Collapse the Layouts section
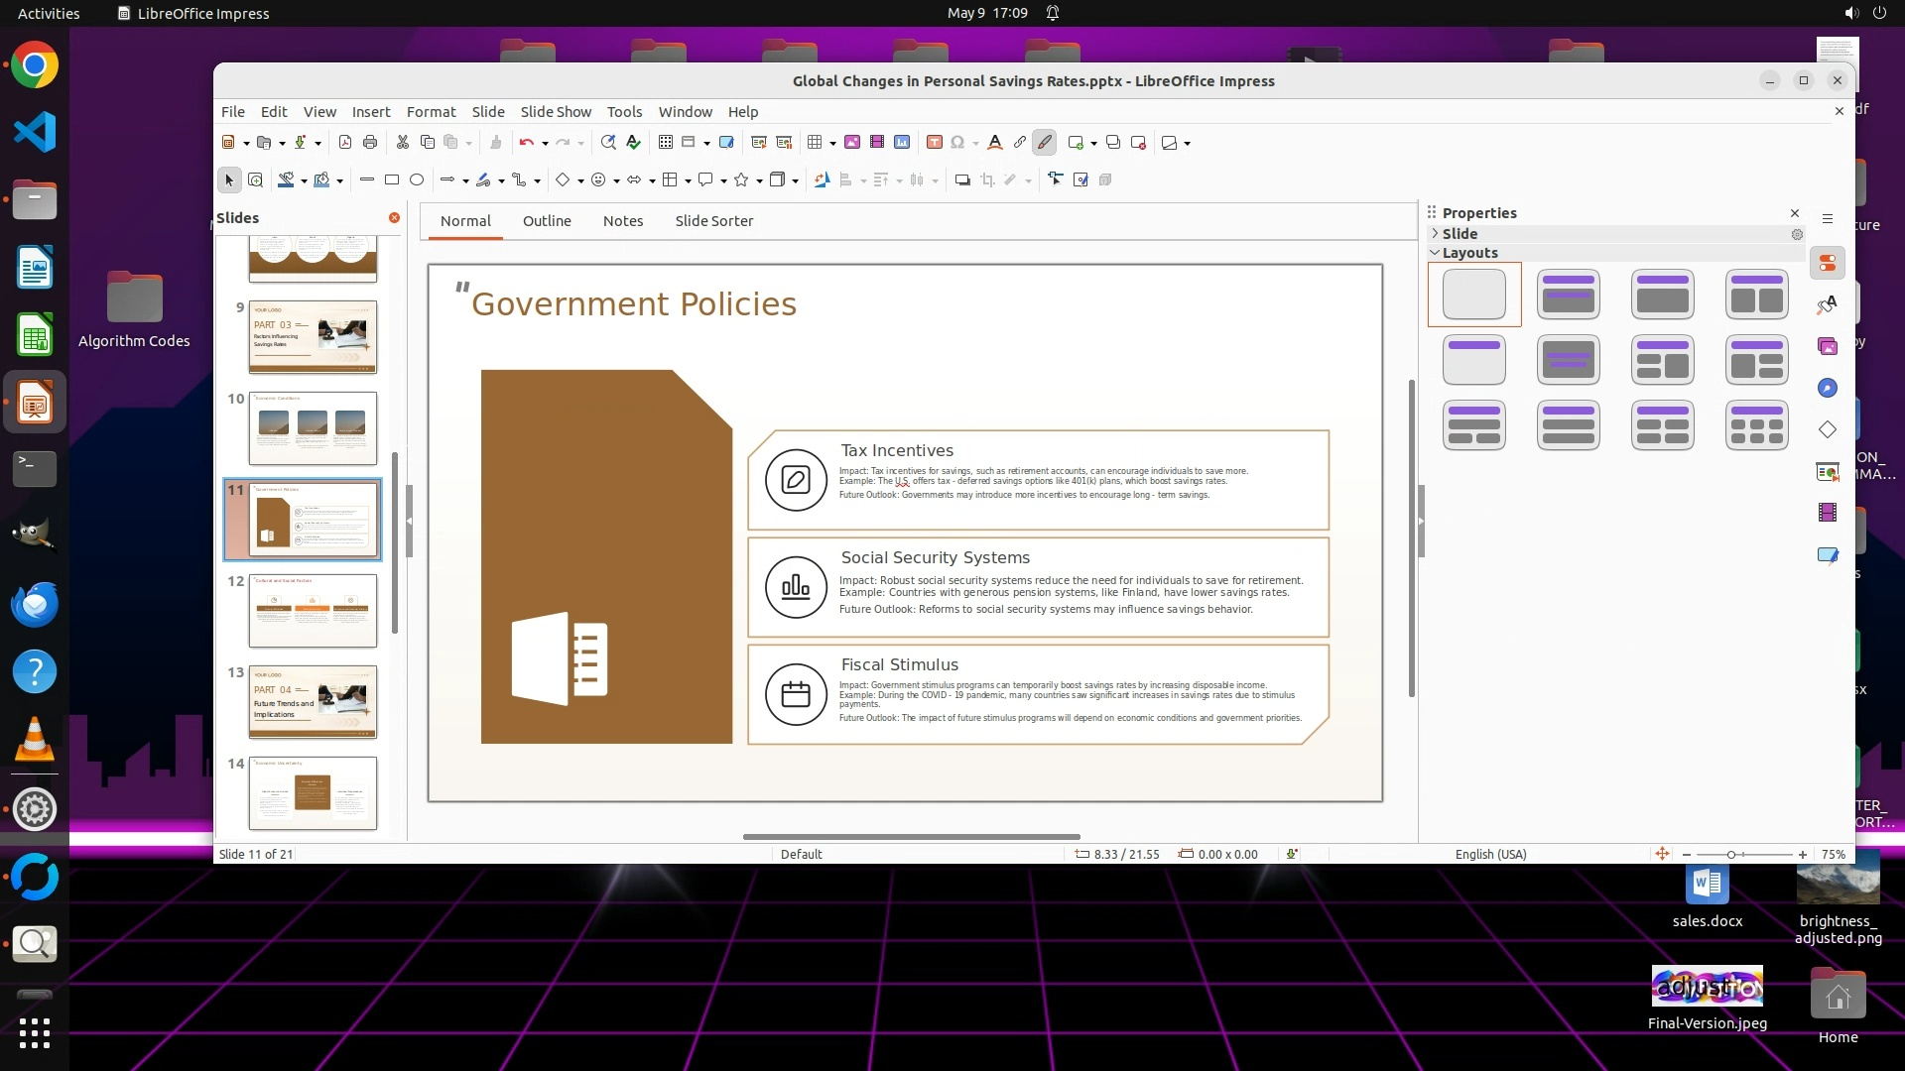The image size is (1905, 1071). (1468, 253)
